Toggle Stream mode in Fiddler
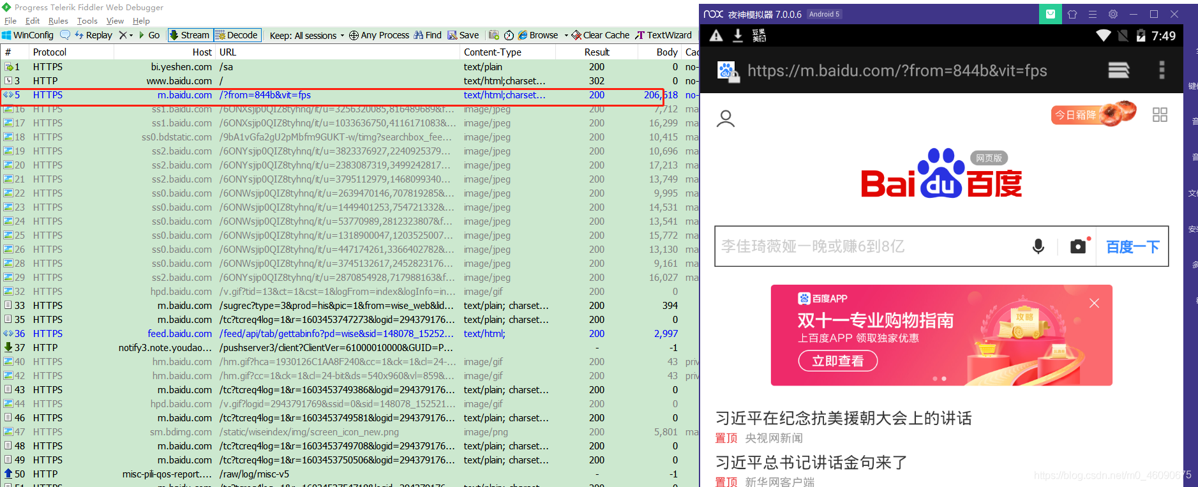This screenshot has height=487, width=1198. click(190, 35)
